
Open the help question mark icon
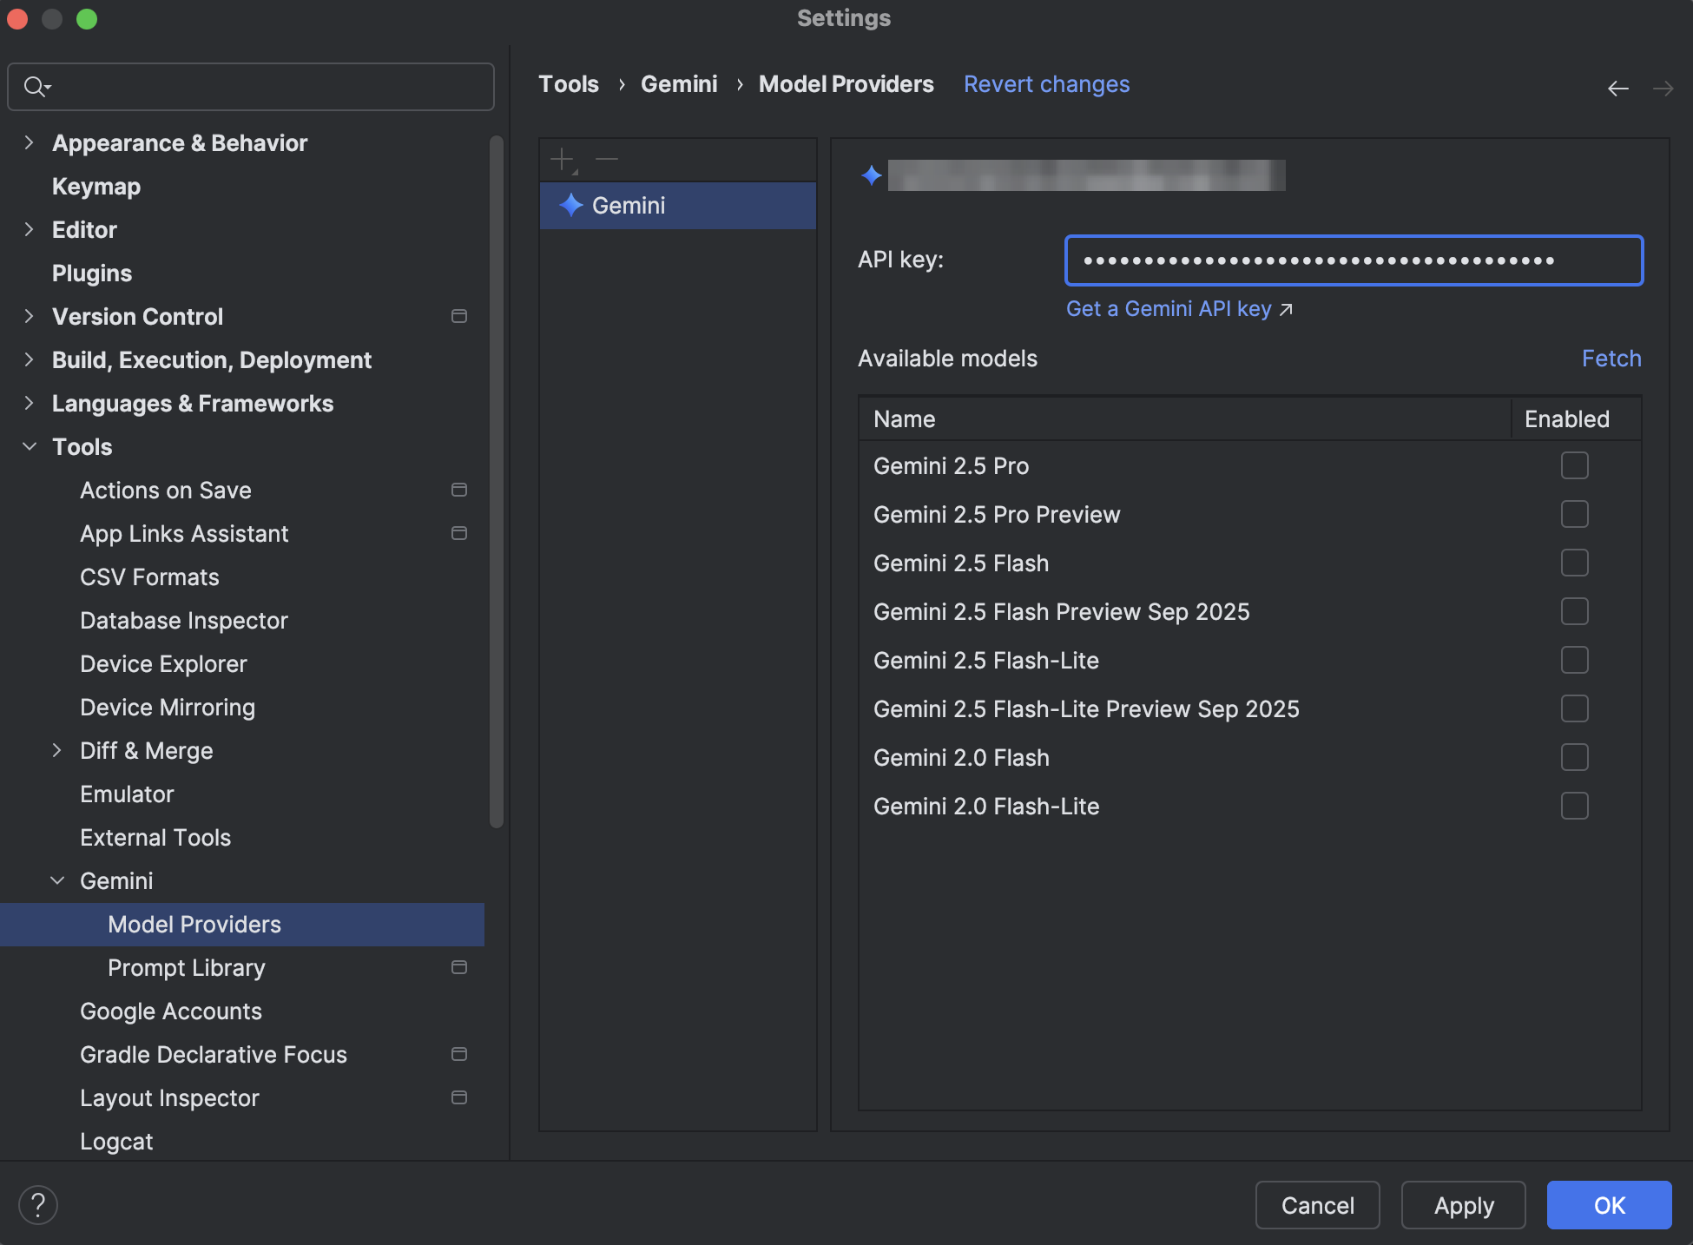pyautogui.click(x=37, y=1204)
